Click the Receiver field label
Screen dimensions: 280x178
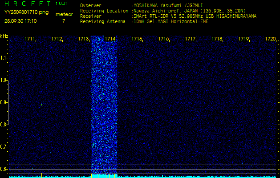(x=91, y=16)
